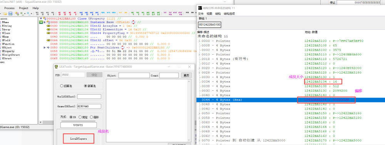
Task: Select the red Int 8 type icon
Action: (x=75, y=13)
